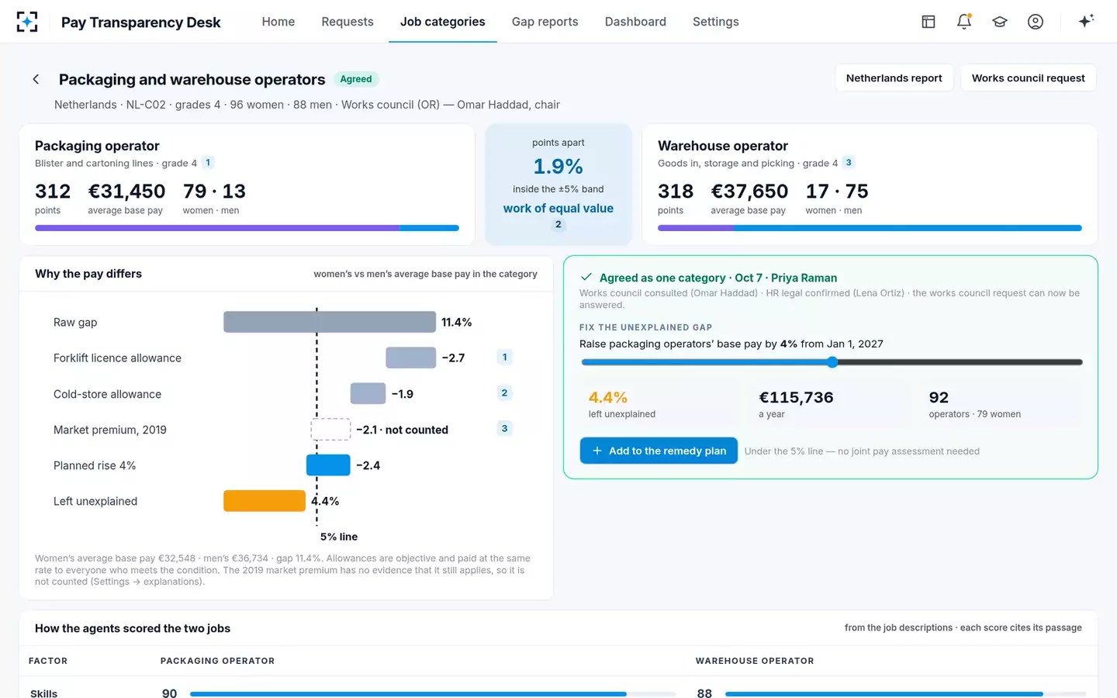Open footnote 2 on Cold-store allowance row
The width and height of the screenshot is (1117, 698).
(x=504, y=393)
